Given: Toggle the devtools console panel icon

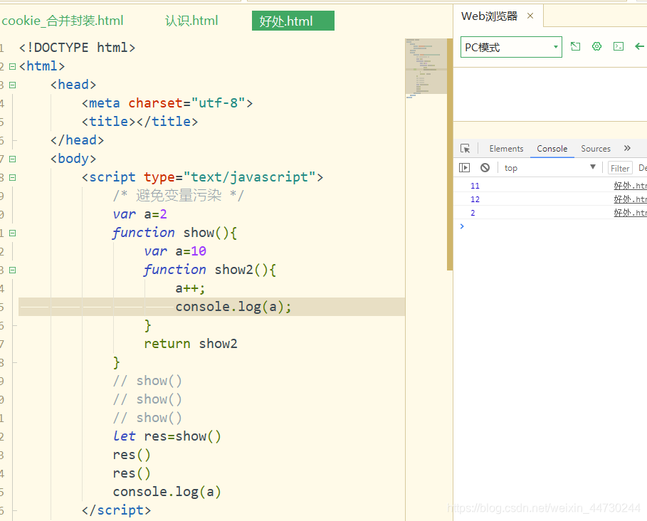Looking at the screenshot, I should (618, 46).
